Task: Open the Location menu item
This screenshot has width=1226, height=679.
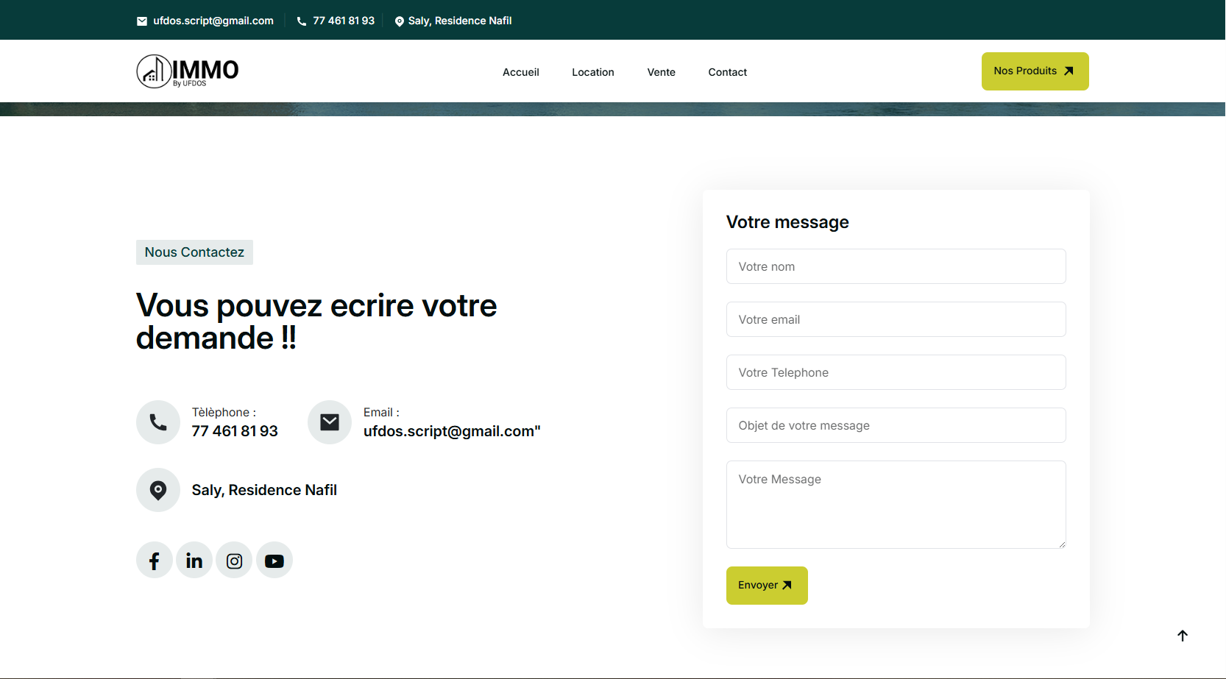Action: [592, 72]
